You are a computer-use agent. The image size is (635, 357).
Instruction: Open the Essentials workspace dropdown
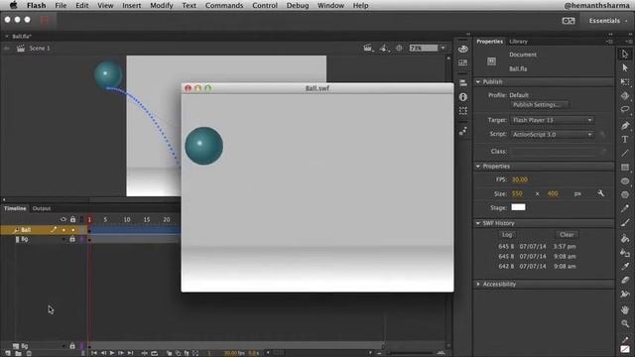click(607, 21)
